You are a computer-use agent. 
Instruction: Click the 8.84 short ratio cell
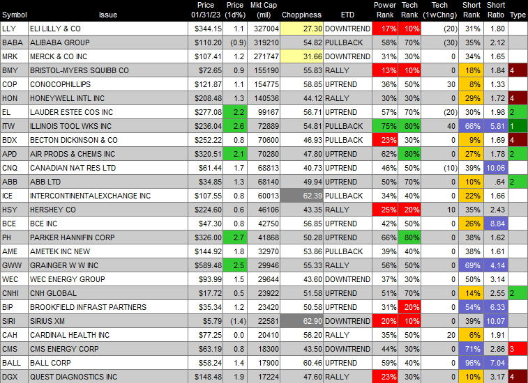(496, 224)
